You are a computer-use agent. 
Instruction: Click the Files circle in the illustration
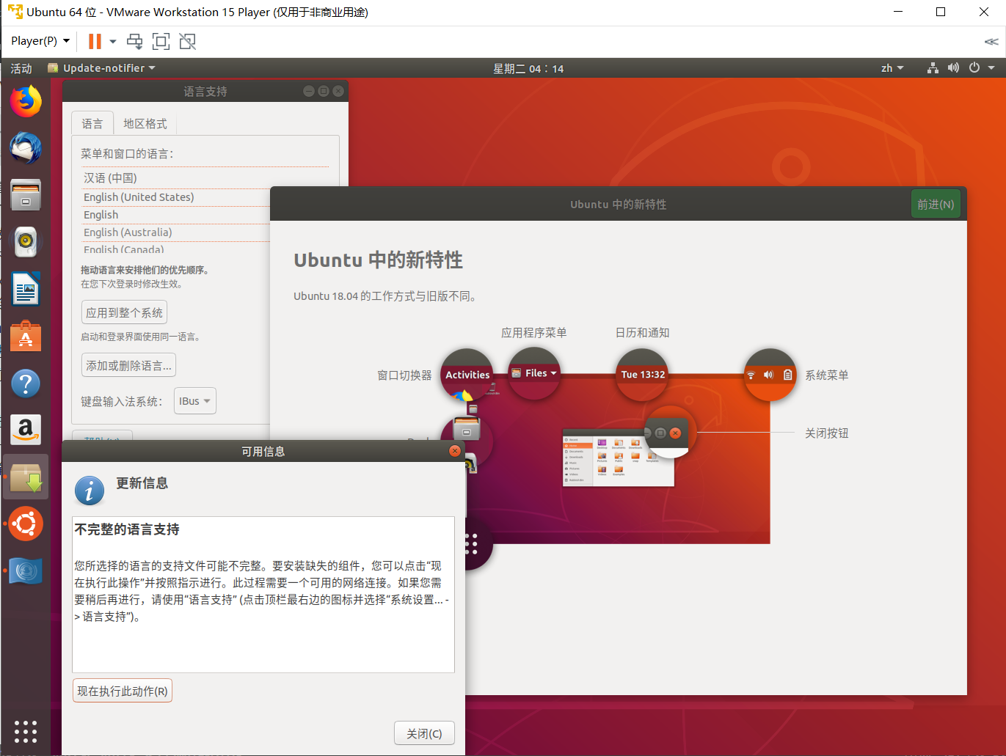point(534,373)
